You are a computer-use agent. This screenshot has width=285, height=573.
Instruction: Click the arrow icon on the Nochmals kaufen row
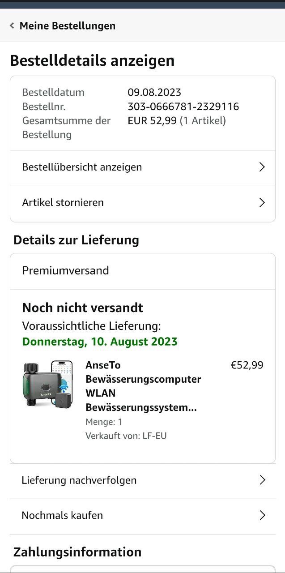[x=263, y=516]
